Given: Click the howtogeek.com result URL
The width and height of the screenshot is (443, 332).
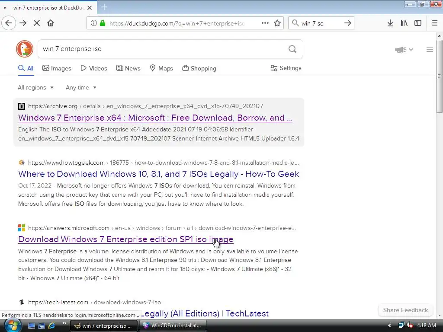Looking at the screenshot, I should pos(163,163).
